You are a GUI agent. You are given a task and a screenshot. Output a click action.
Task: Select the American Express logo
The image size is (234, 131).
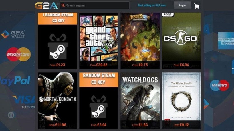tap(226, 41)
